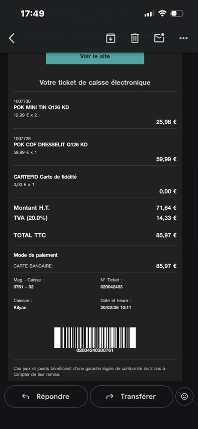Image resolution: width=198 pixels, height=429 pixels.
Task: Tap the CARTEFID Carte de fidélité line
Action: (45, 177)
